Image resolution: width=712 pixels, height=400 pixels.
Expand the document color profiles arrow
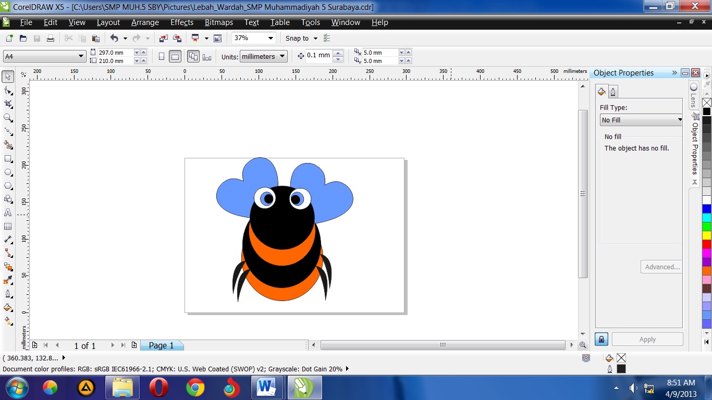point(347,369)
